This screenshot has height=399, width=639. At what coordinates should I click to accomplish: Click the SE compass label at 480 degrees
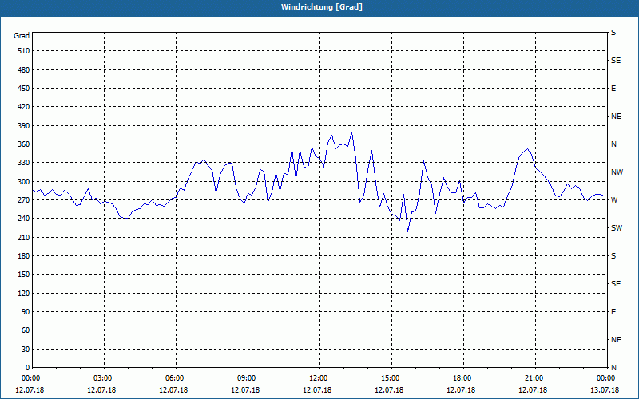pyautogui.click(x=616, y=61)
